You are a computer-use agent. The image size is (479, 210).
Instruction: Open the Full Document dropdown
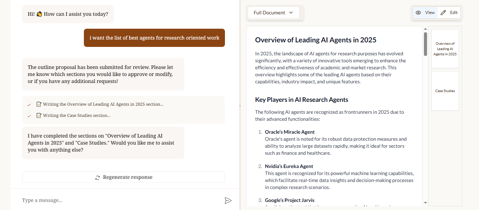274,13
